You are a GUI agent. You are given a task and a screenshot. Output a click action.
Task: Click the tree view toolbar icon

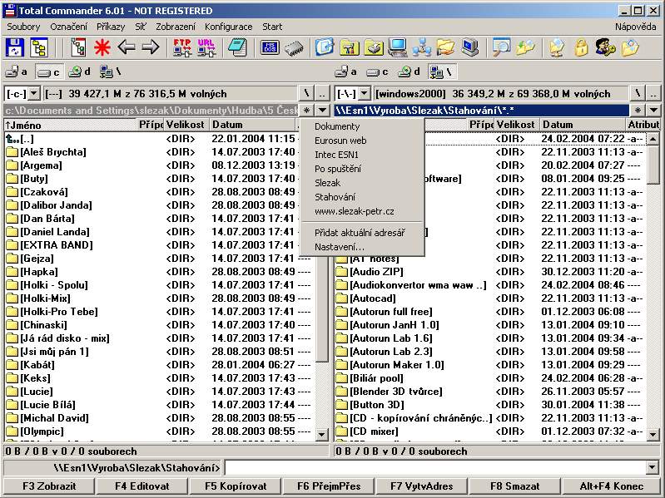[x=39, y=47]
